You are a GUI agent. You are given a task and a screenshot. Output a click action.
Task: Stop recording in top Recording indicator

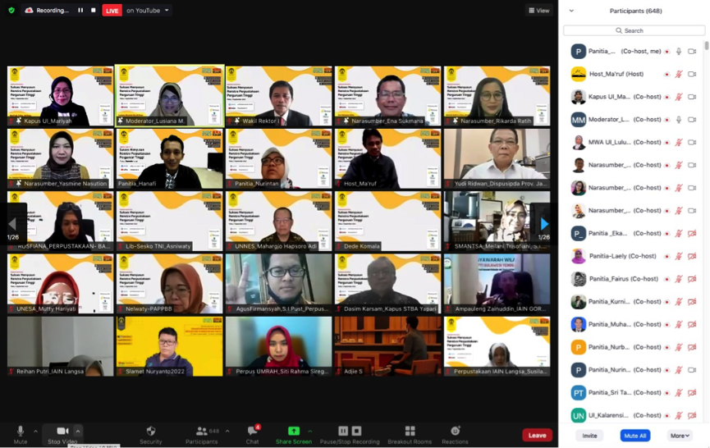[94, 10]
